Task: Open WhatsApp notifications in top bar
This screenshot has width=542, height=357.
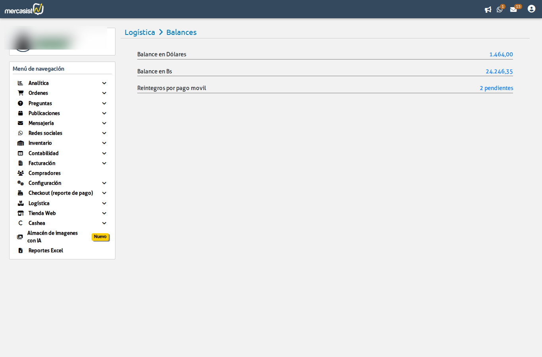Action: (500, 10)
